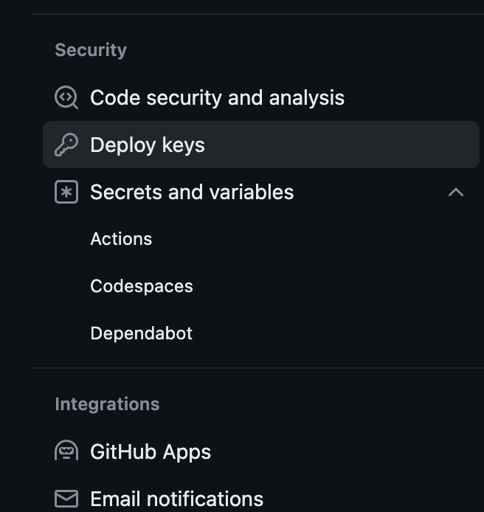Click the Code security magnifier icon
The height and width of the screenshot is (512, 484).
66,97
